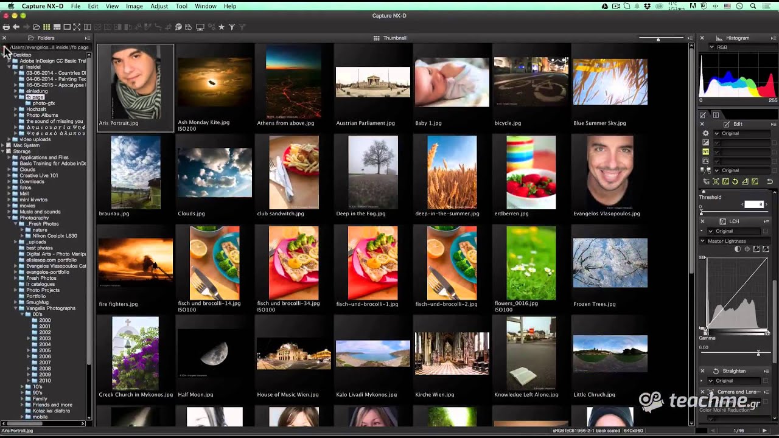Switch to thumbnail grid view icon

[x=46, y=27]
